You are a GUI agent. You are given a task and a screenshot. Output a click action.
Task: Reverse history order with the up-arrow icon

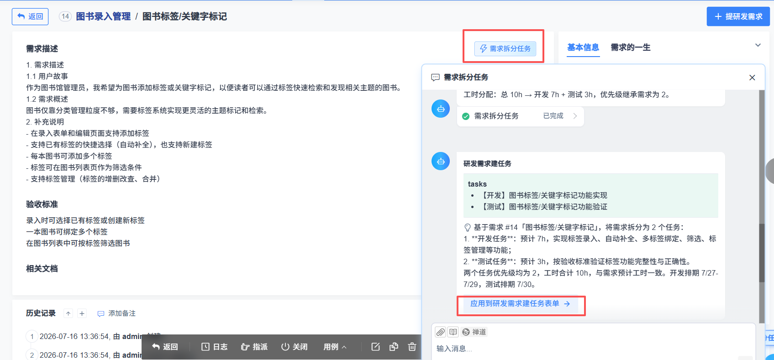(x=68, y=313)
